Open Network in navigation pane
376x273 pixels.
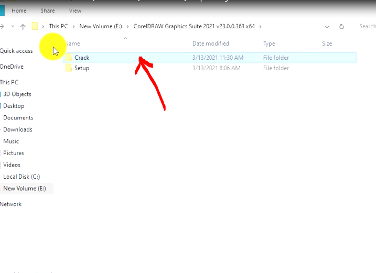[x=10, y=204]
